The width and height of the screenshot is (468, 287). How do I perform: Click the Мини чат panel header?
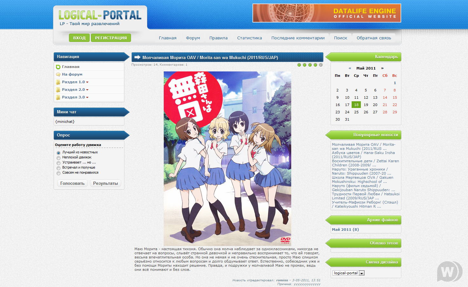[92, 112]
